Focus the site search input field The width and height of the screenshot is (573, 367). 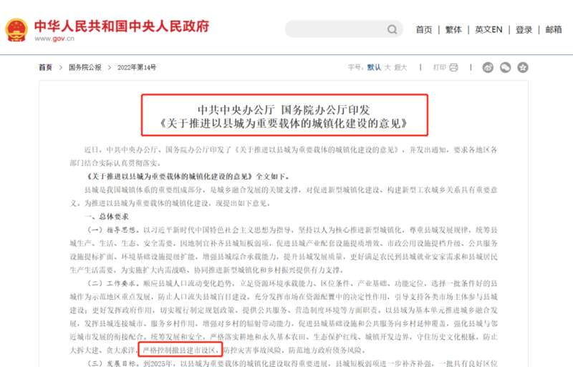335,29
